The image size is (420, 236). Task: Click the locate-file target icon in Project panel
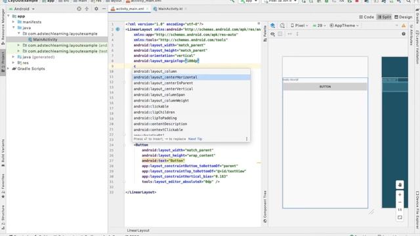79,9
